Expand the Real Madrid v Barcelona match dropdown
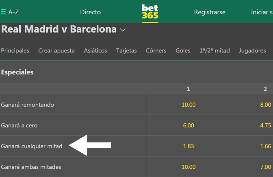 coord(123,30)
